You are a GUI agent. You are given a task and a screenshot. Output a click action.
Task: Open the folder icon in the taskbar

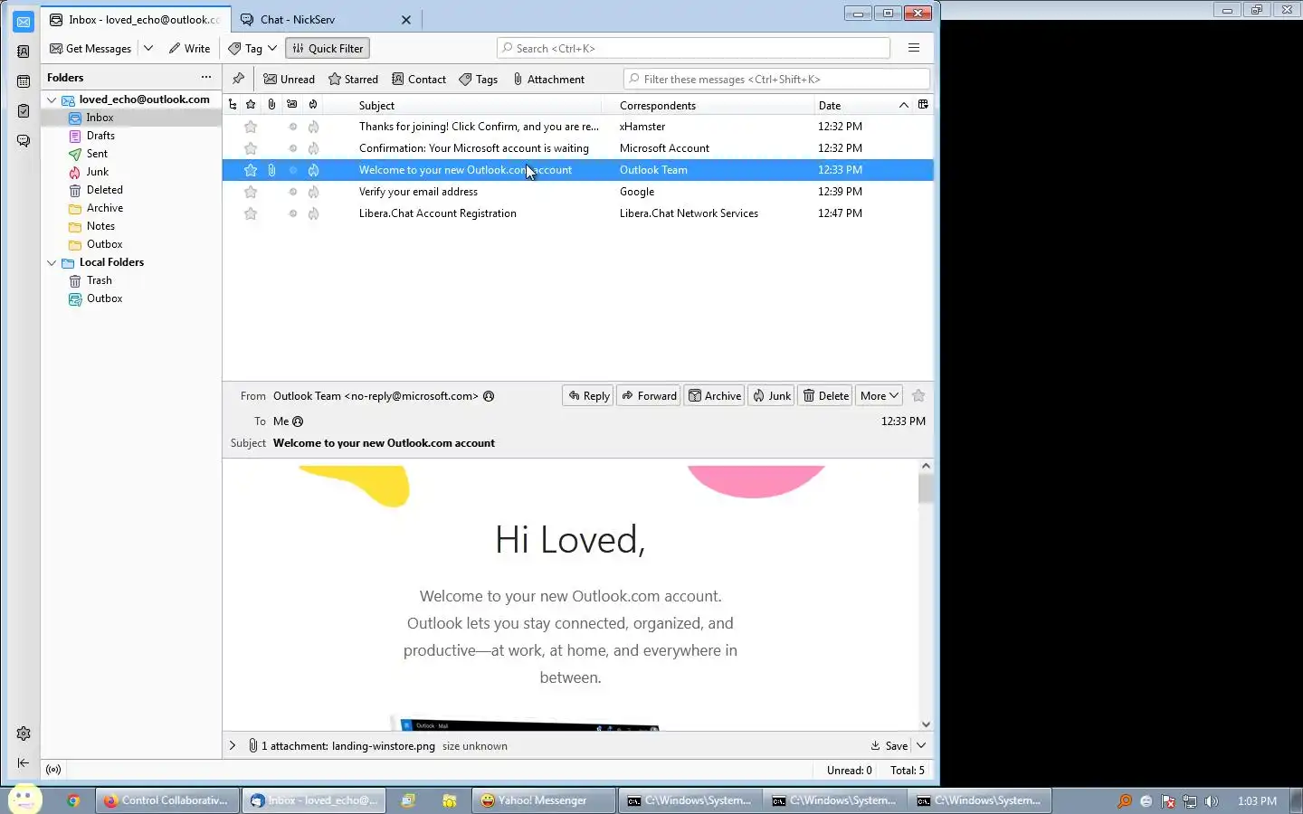[x=449, y=800]
